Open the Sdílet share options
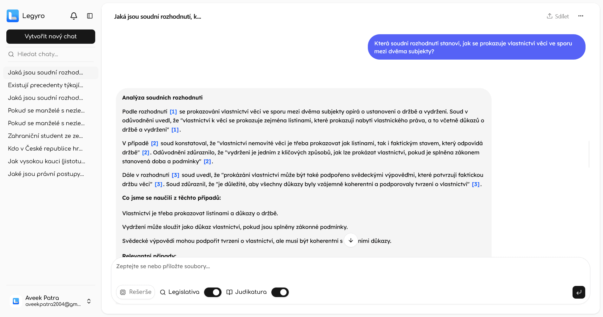Viewport: 603px width, 317px height. point(558,16)
